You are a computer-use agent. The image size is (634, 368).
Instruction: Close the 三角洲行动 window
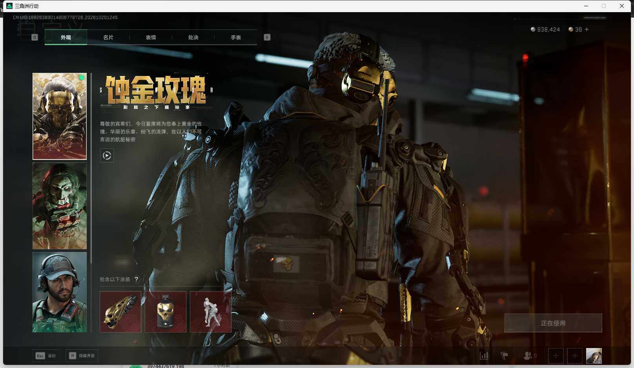click(x=622, y=6)
